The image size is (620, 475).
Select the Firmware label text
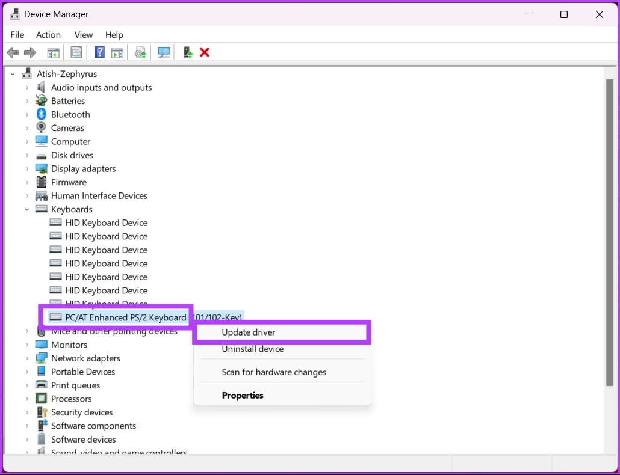[69, 182]
